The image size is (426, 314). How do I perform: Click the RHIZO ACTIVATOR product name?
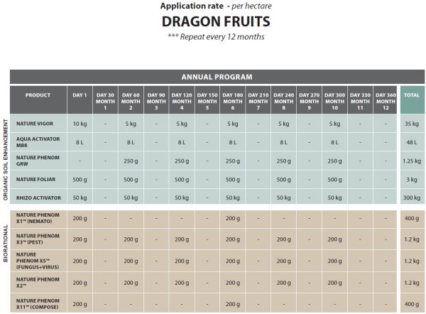point(37,197)
